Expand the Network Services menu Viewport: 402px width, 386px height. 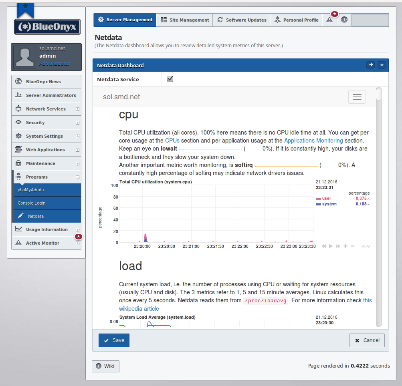(x=77, y=109)
